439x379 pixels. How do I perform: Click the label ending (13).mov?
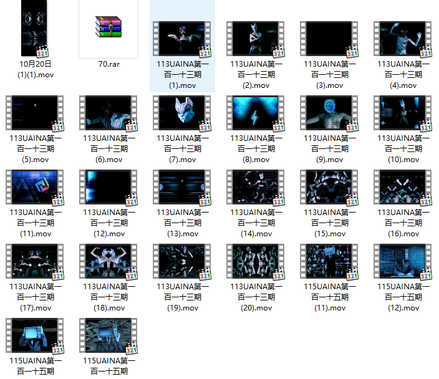click(x=183, y=223)
